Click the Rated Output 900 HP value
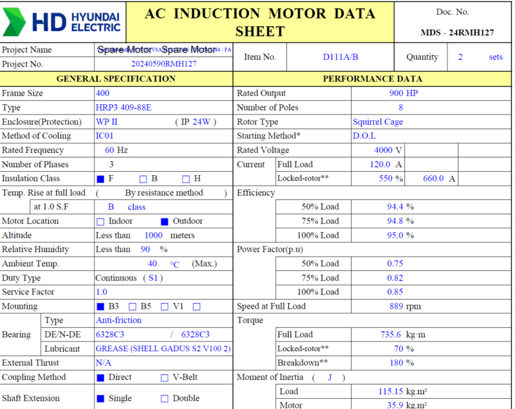Screen dimensions: 515x409 (404, 93)
